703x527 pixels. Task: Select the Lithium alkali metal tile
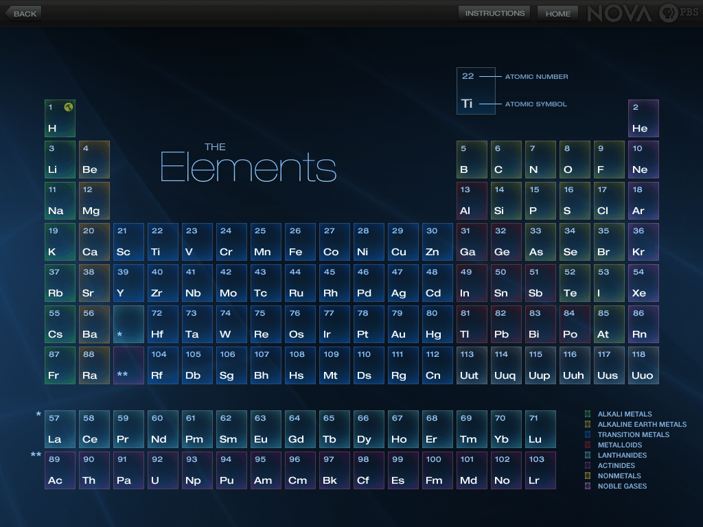(x=59, y=159)
